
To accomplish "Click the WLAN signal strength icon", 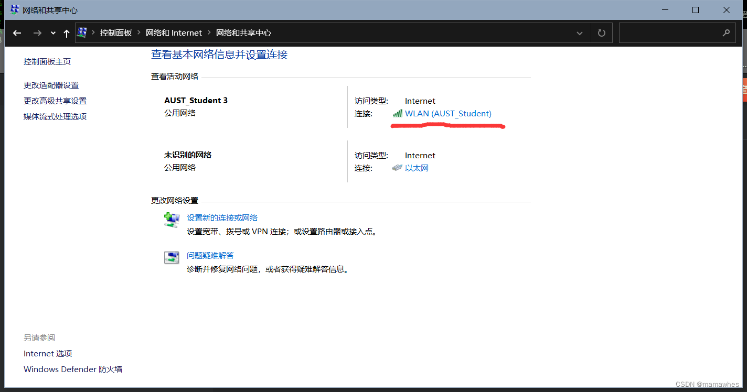I will 397,113.
